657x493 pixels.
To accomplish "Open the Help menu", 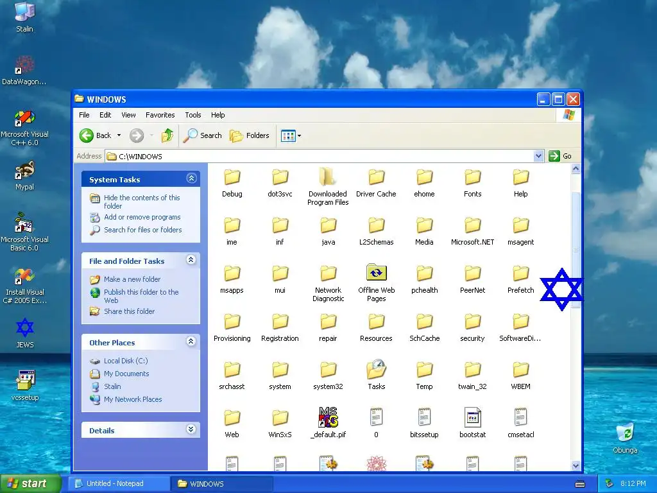I will click(218, 115).
